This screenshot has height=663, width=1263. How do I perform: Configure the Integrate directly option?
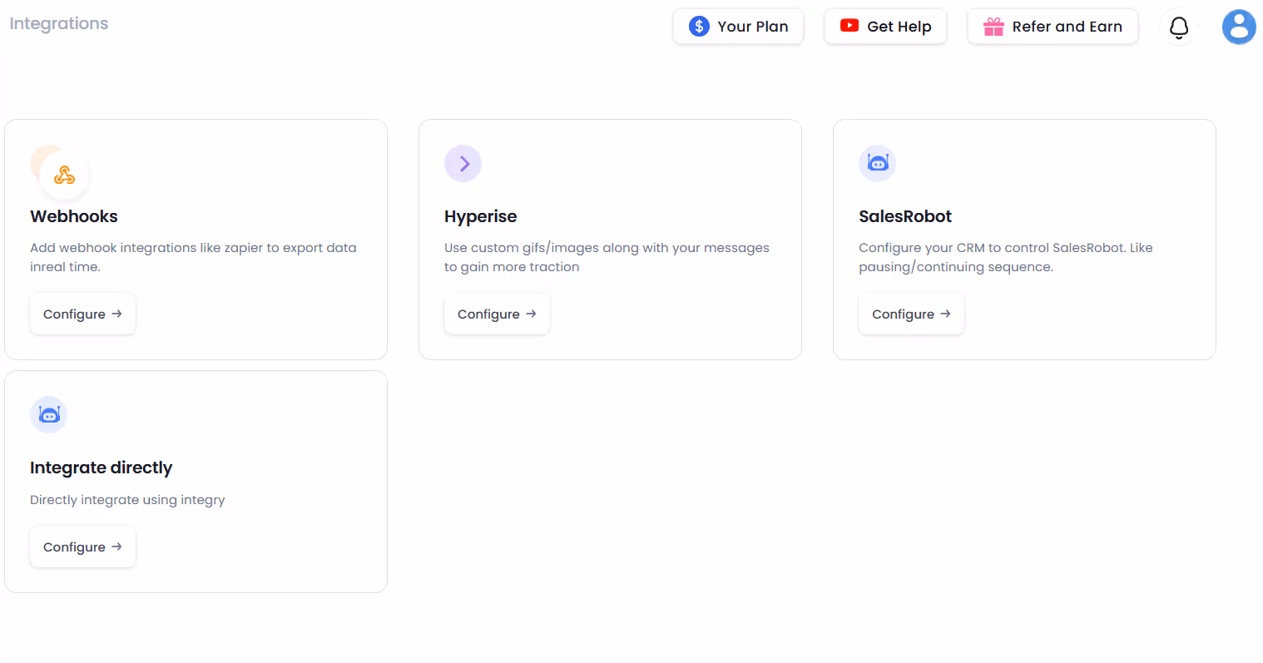pos(82,547)
